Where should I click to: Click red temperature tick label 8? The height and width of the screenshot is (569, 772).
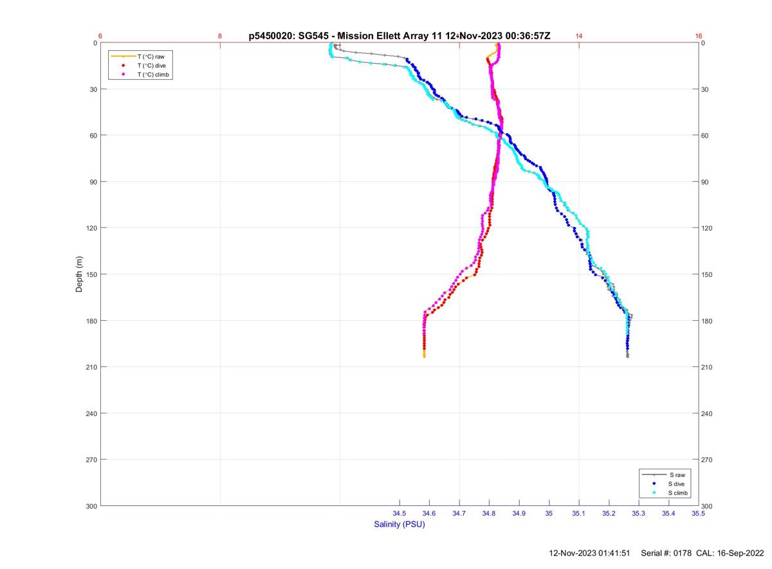pos(220,36)
